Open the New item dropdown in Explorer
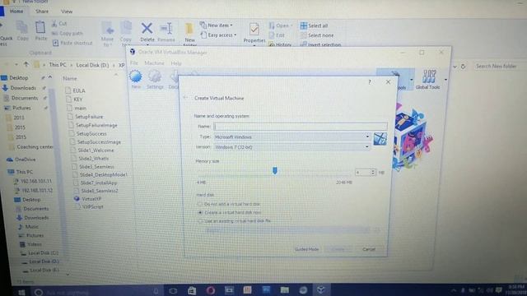This screenshot has height=296, width=527. coord(217,25)
